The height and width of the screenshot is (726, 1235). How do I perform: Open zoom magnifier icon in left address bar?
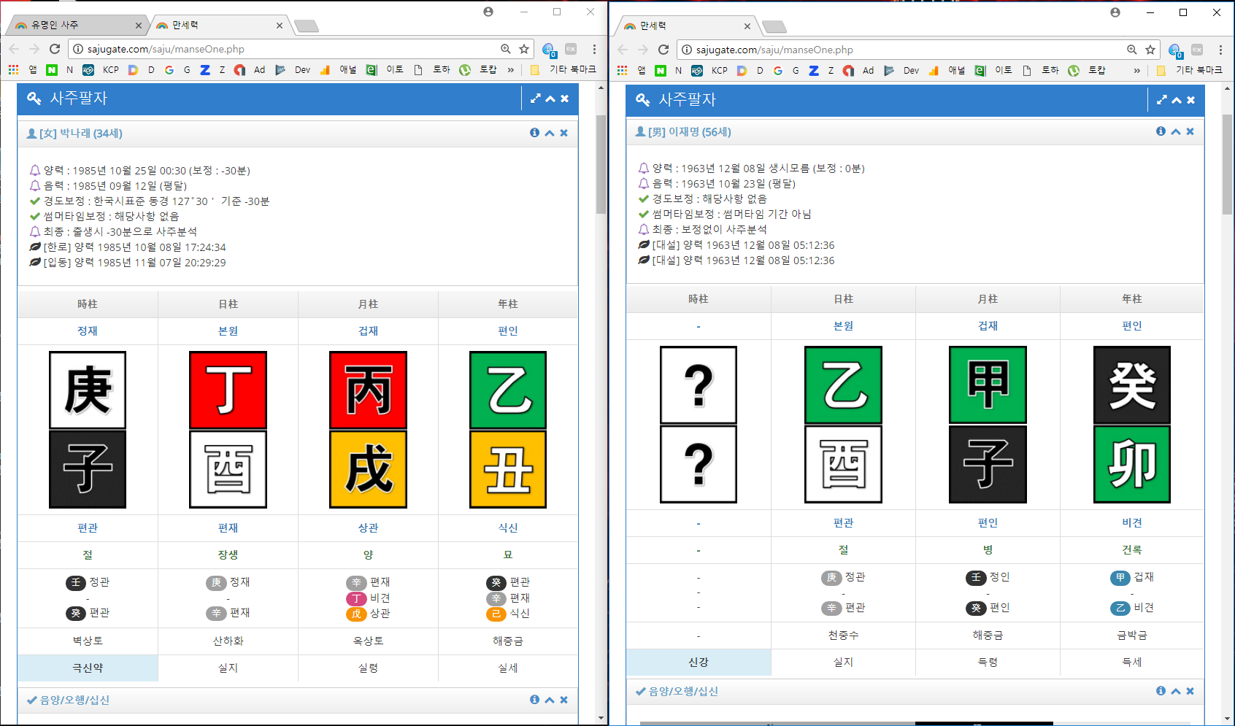(x=505, y=49)
